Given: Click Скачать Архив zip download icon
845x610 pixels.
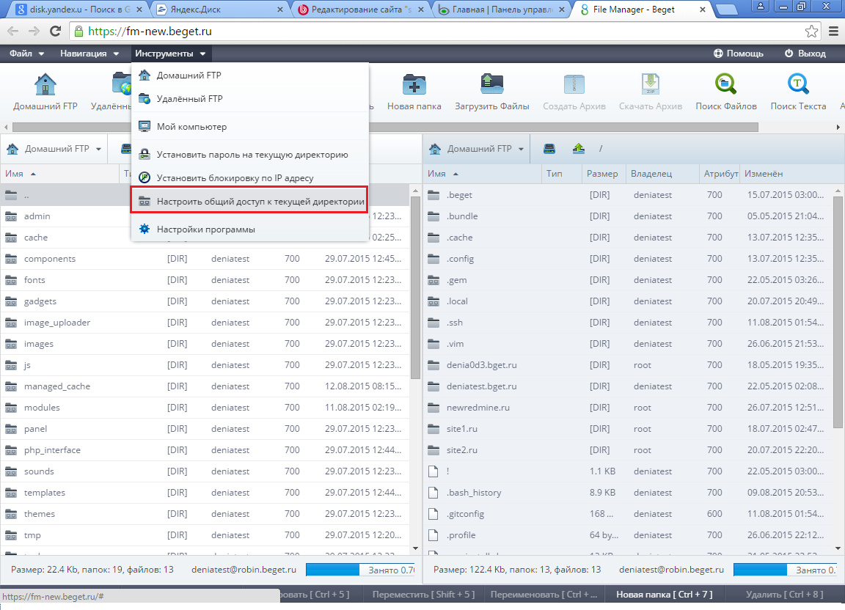Looking at the screenshot, I should (x=651, y=84).
